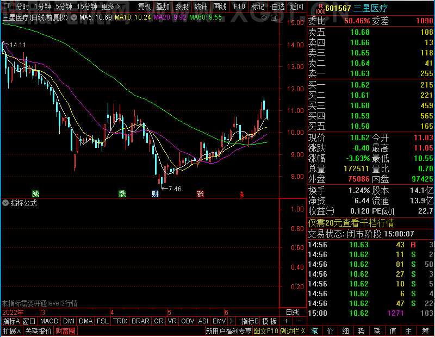Screen dimensions: 435x337
Task: Select the MACD indicator
Action: pos(49,321)
